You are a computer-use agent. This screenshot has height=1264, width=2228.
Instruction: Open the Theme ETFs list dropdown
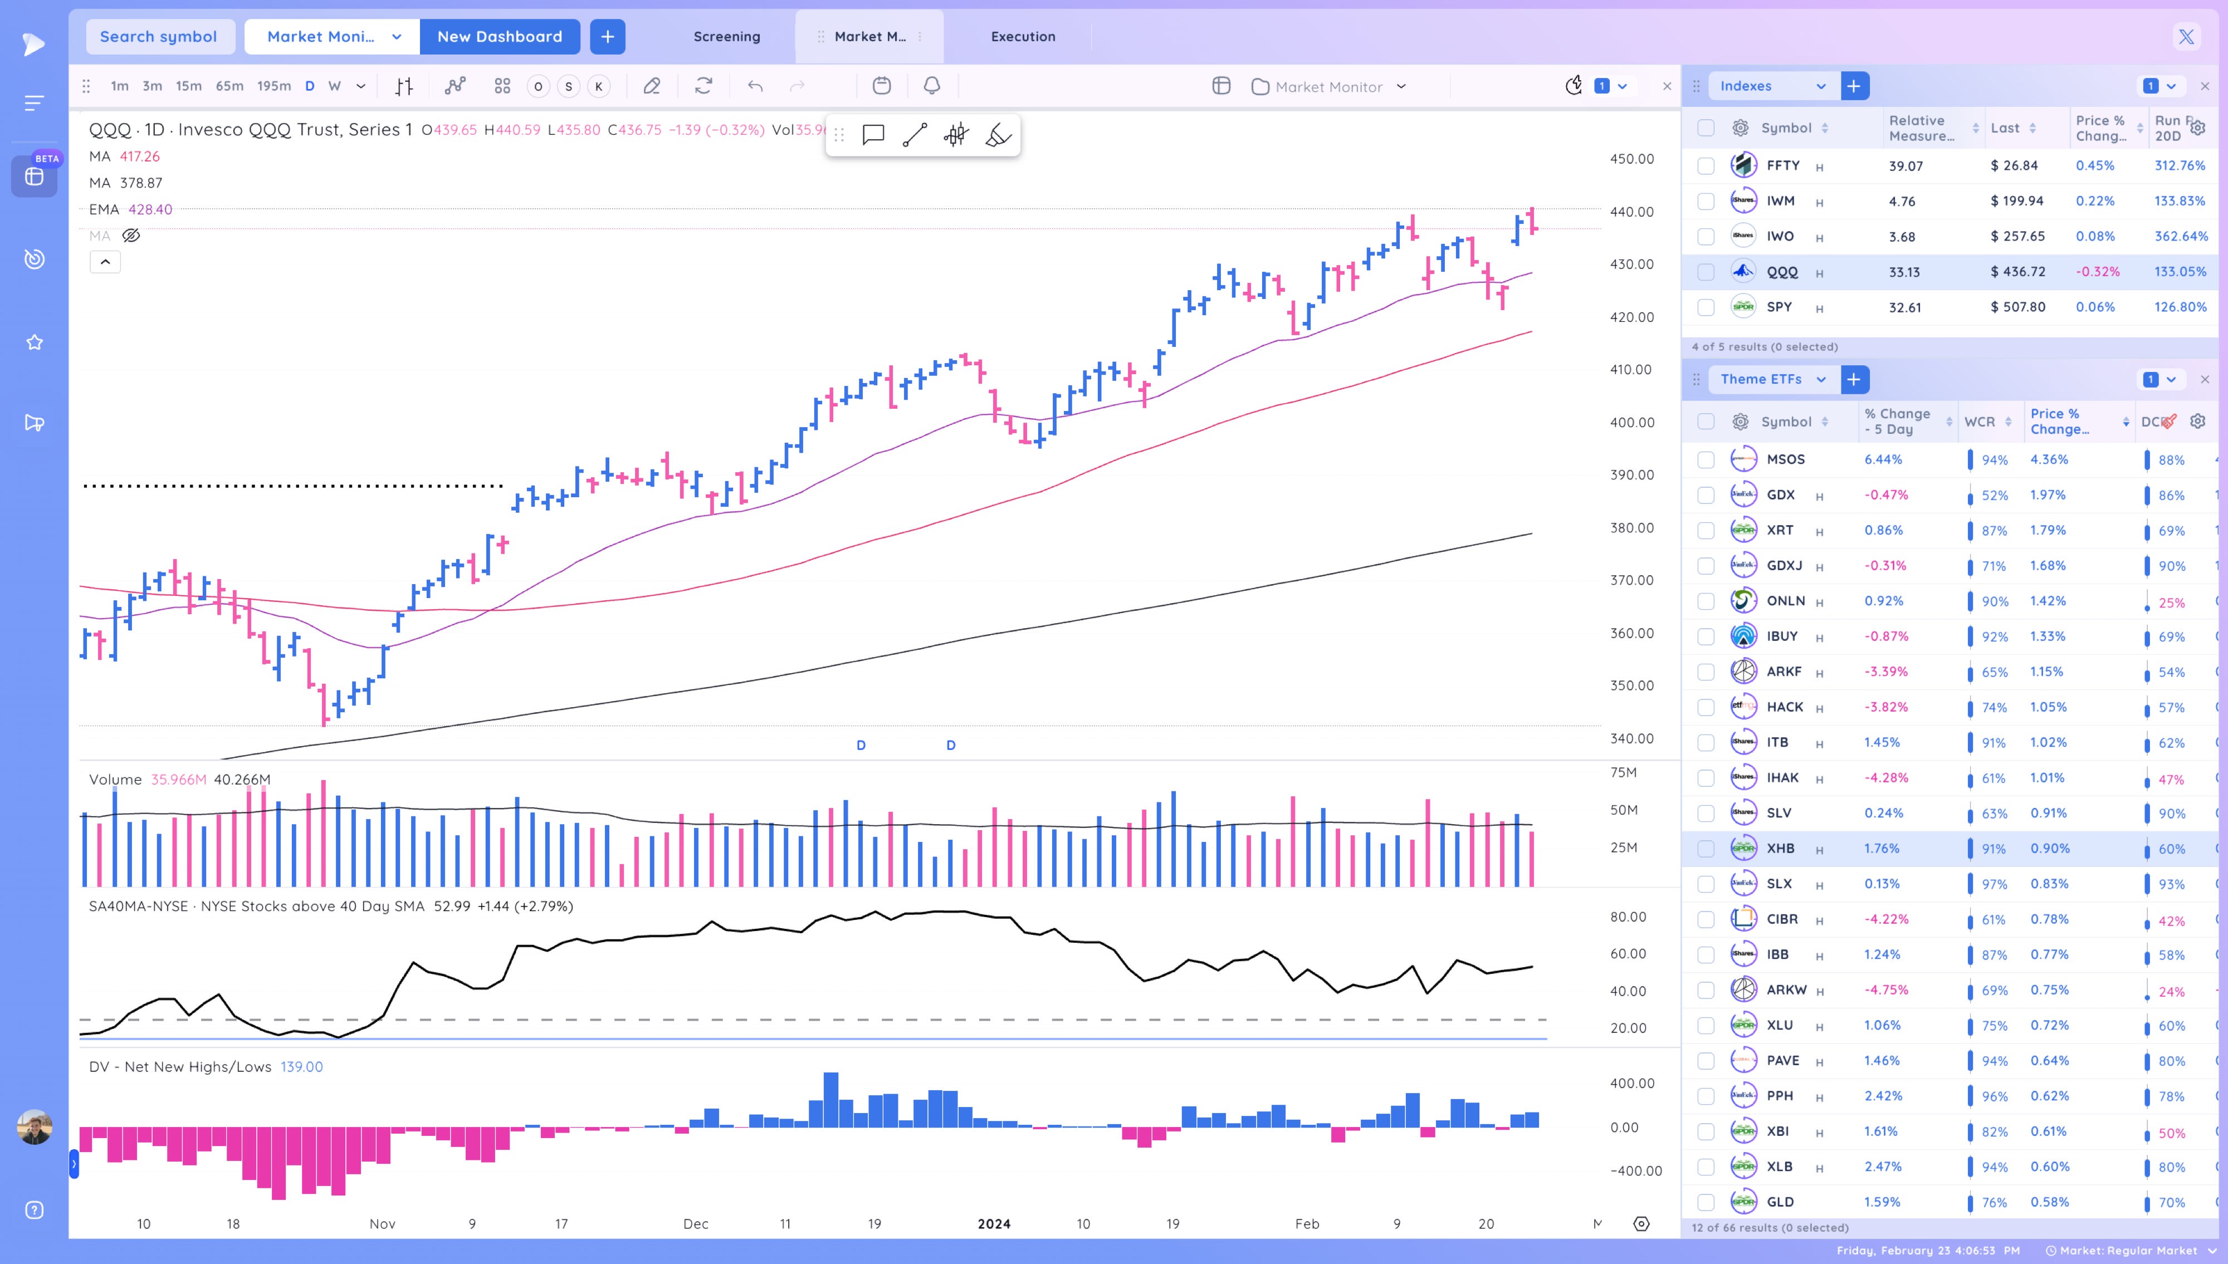tap(1773, 379)
